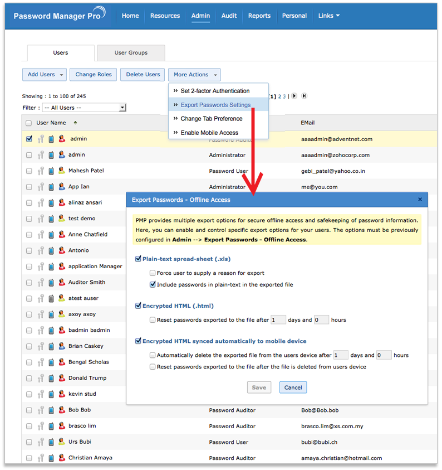Image resolution: width=442 pixels, height=470 pixels.
Task: Toggle Encrypted HTML (.html) checkbox
Action: (x=138, y=306)
